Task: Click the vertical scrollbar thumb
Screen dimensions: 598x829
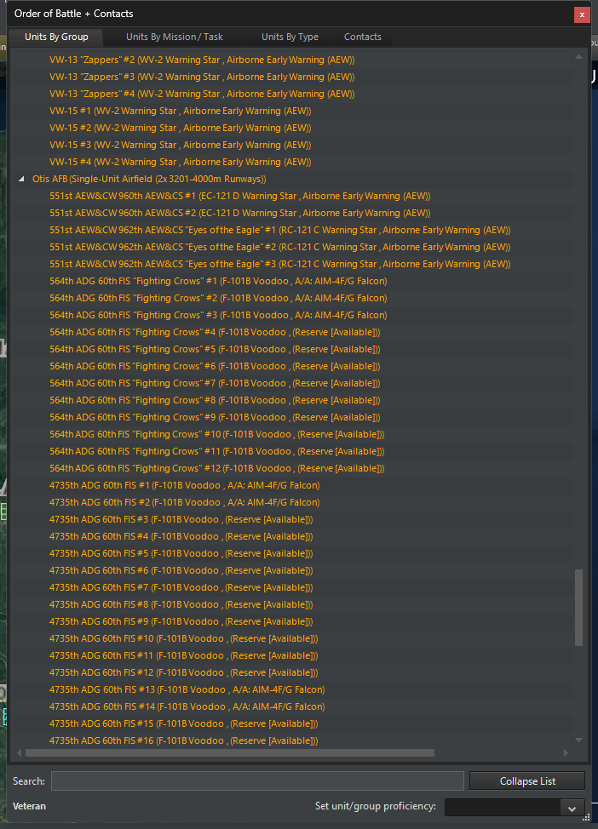Action: tap(578, 607)
